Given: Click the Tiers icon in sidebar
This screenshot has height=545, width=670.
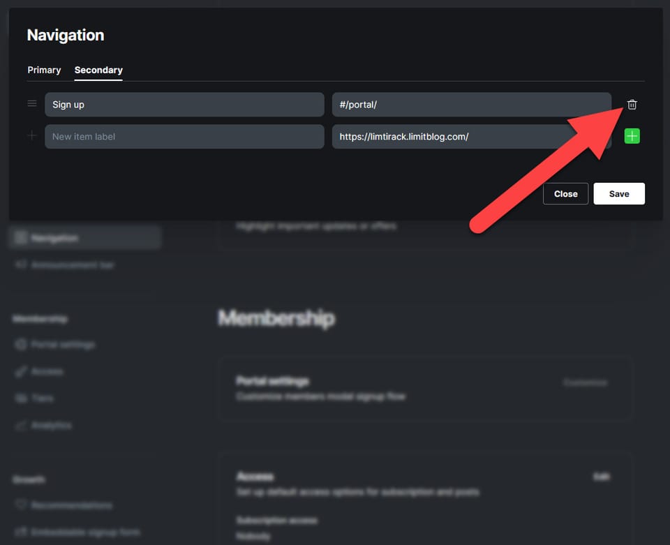Looking at the screenshot, I should (20, 398).
